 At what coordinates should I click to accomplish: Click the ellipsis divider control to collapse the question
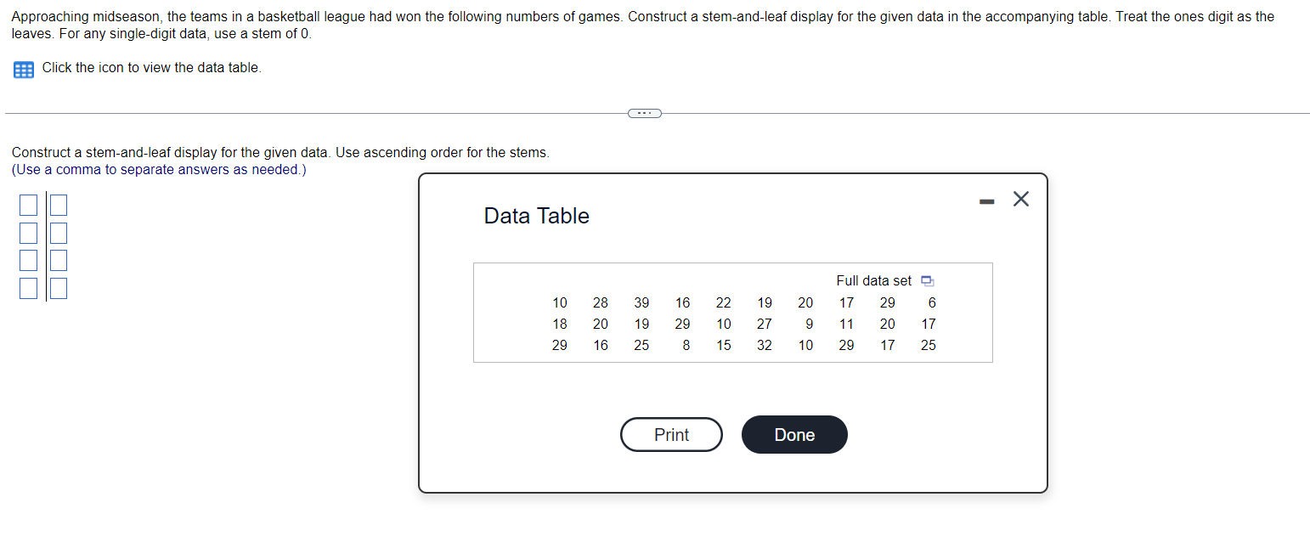point(644,112)
